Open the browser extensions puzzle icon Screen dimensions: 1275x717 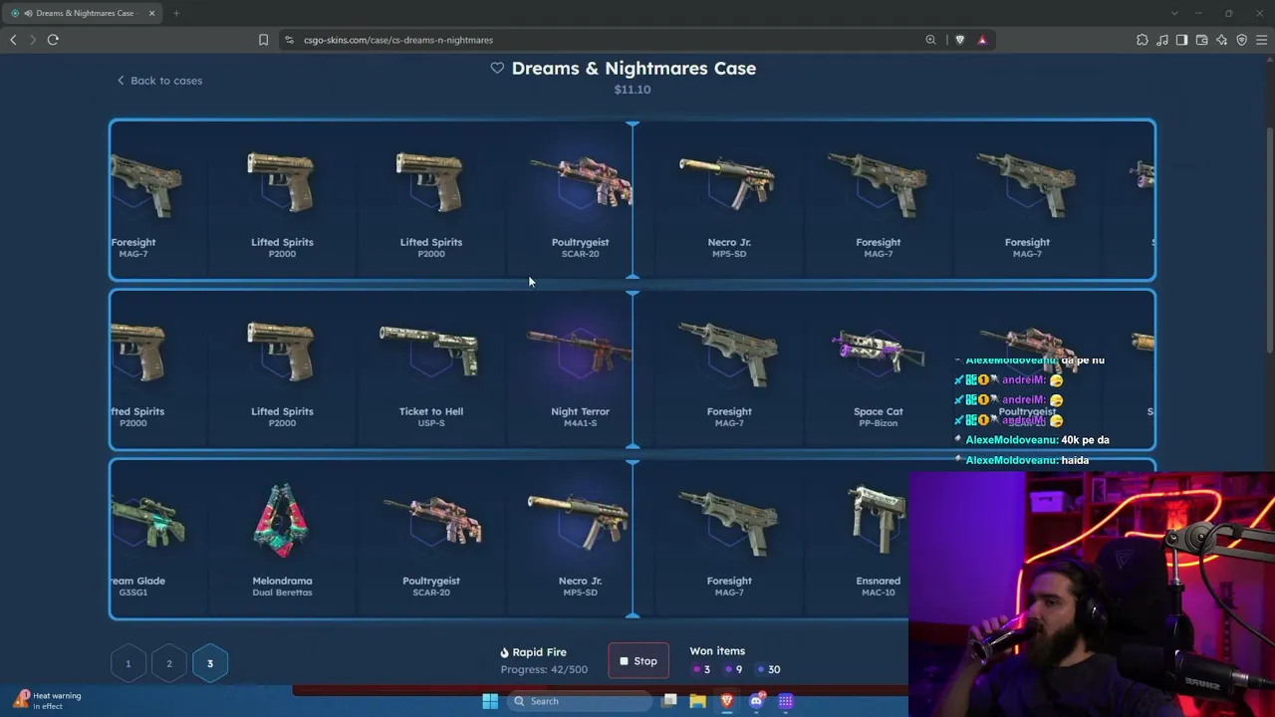(1143, 40)
